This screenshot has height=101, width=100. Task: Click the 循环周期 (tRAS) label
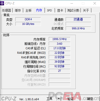[x=35, y=62]
